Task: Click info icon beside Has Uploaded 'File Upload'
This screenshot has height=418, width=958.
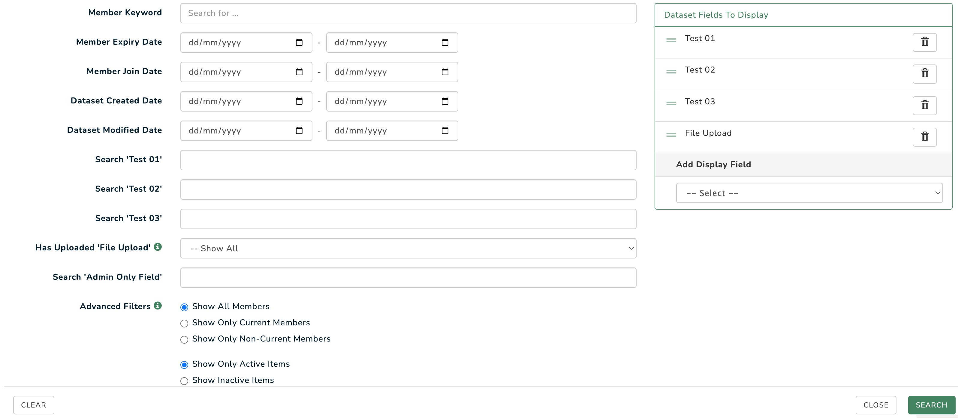Action: pos(158,247)
